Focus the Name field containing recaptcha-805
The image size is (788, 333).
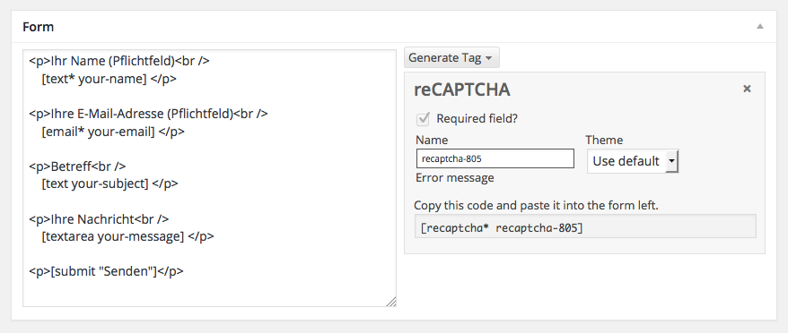(x=495, y=158)
